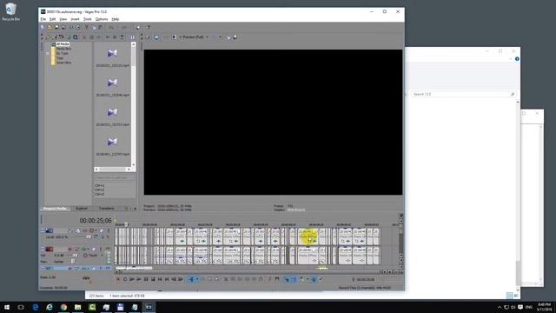Open the Project Media views icon

tap(132, 37)
